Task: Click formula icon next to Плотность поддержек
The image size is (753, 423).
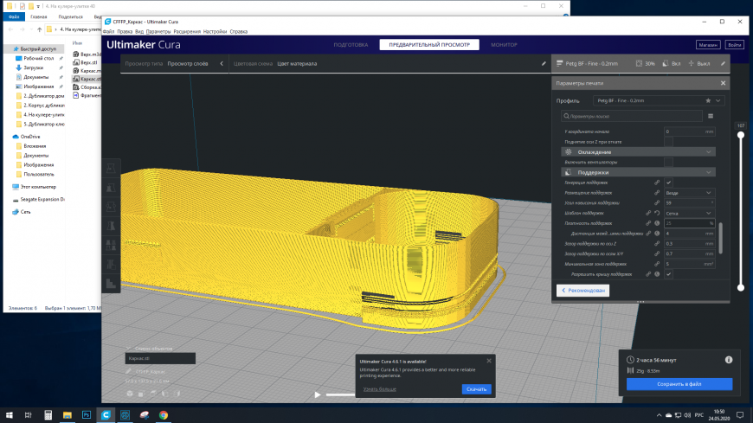Action: click(x=657, y=223)
